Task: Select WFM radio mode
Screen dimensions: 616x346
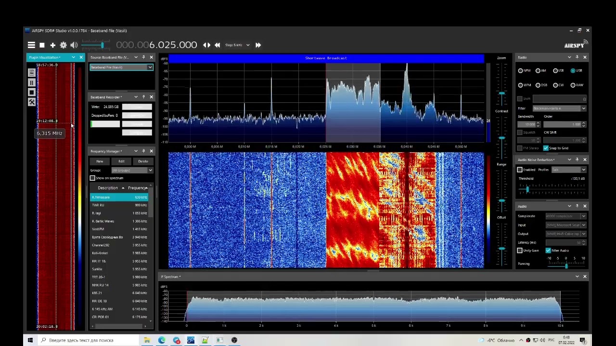Action: tap(525, 85)
